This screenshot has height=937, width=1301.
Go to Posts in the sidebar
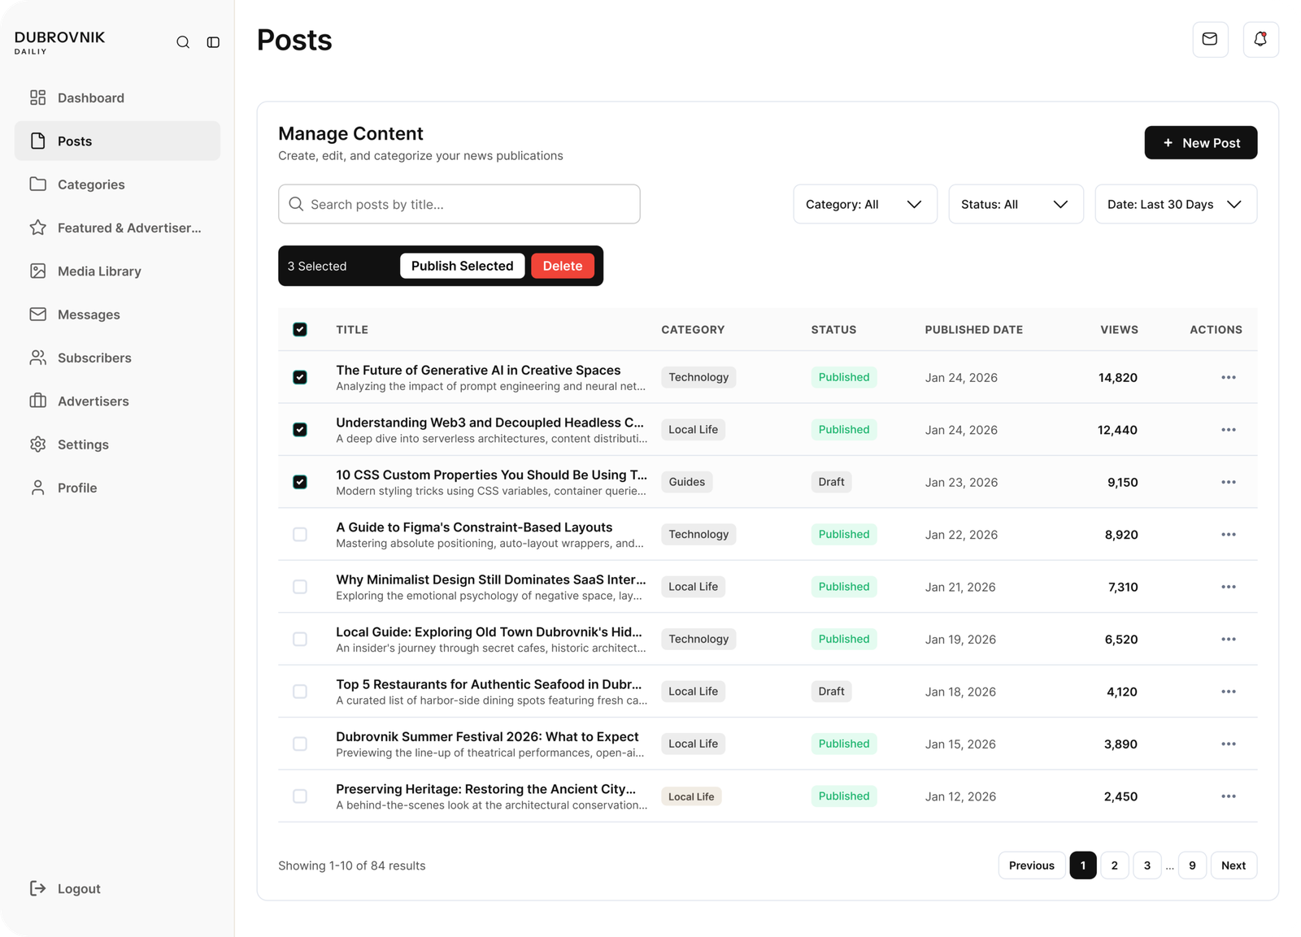(x=117, y=141)
